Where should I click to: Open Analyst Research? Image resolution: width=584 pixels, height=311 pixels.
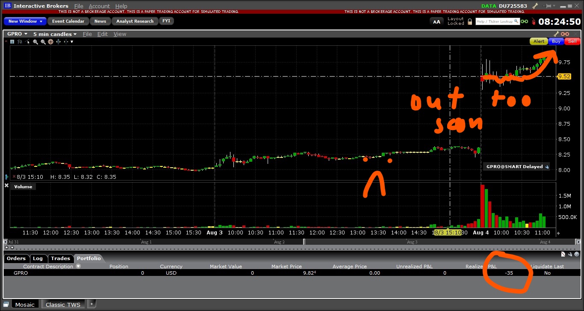coord(135,21)
